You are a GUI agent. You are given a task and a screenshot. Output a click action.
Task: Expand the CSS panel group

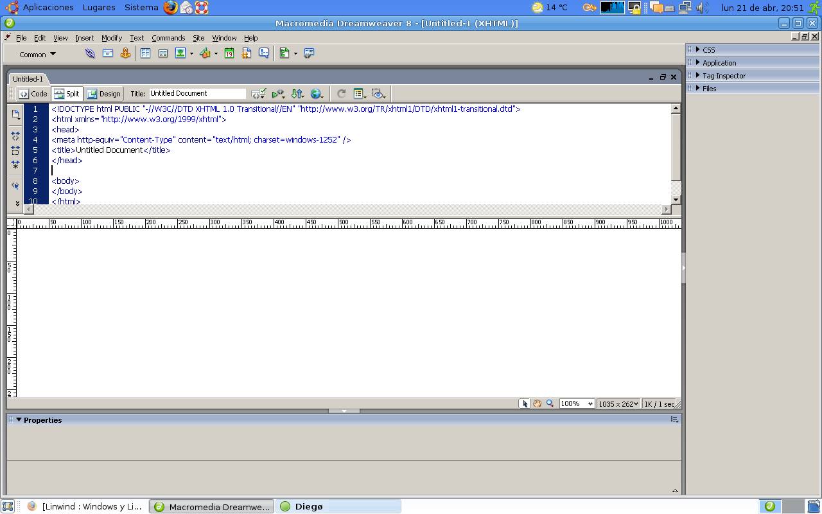[697, 49]
